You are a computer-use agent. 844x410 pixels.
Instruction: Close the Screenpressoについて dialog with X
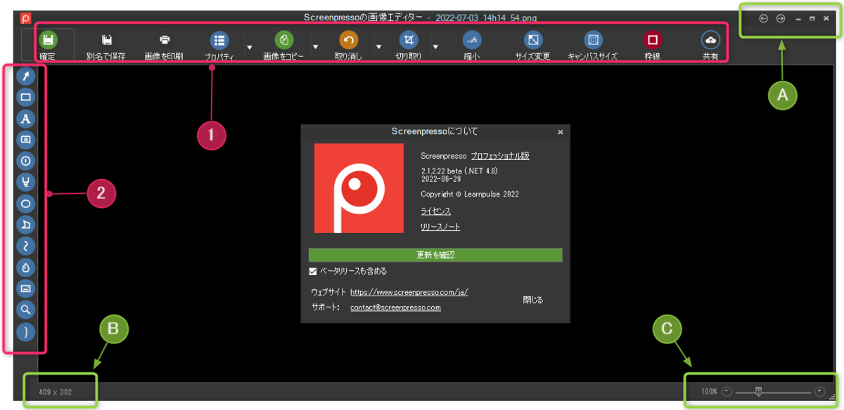[561, 131]
